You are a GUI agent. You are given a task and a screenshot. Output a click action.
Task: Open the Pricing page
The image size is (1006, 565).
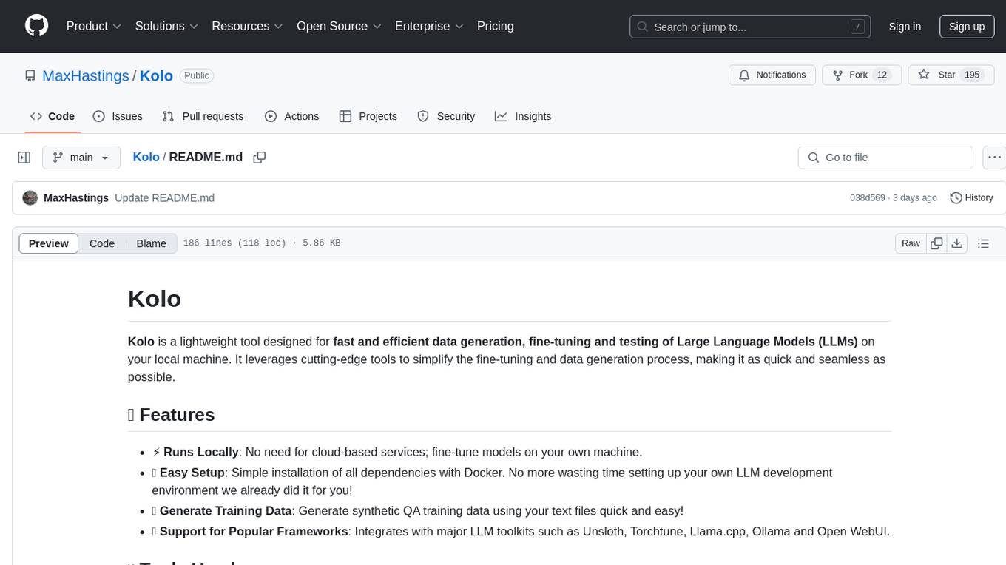pos(496,26)
